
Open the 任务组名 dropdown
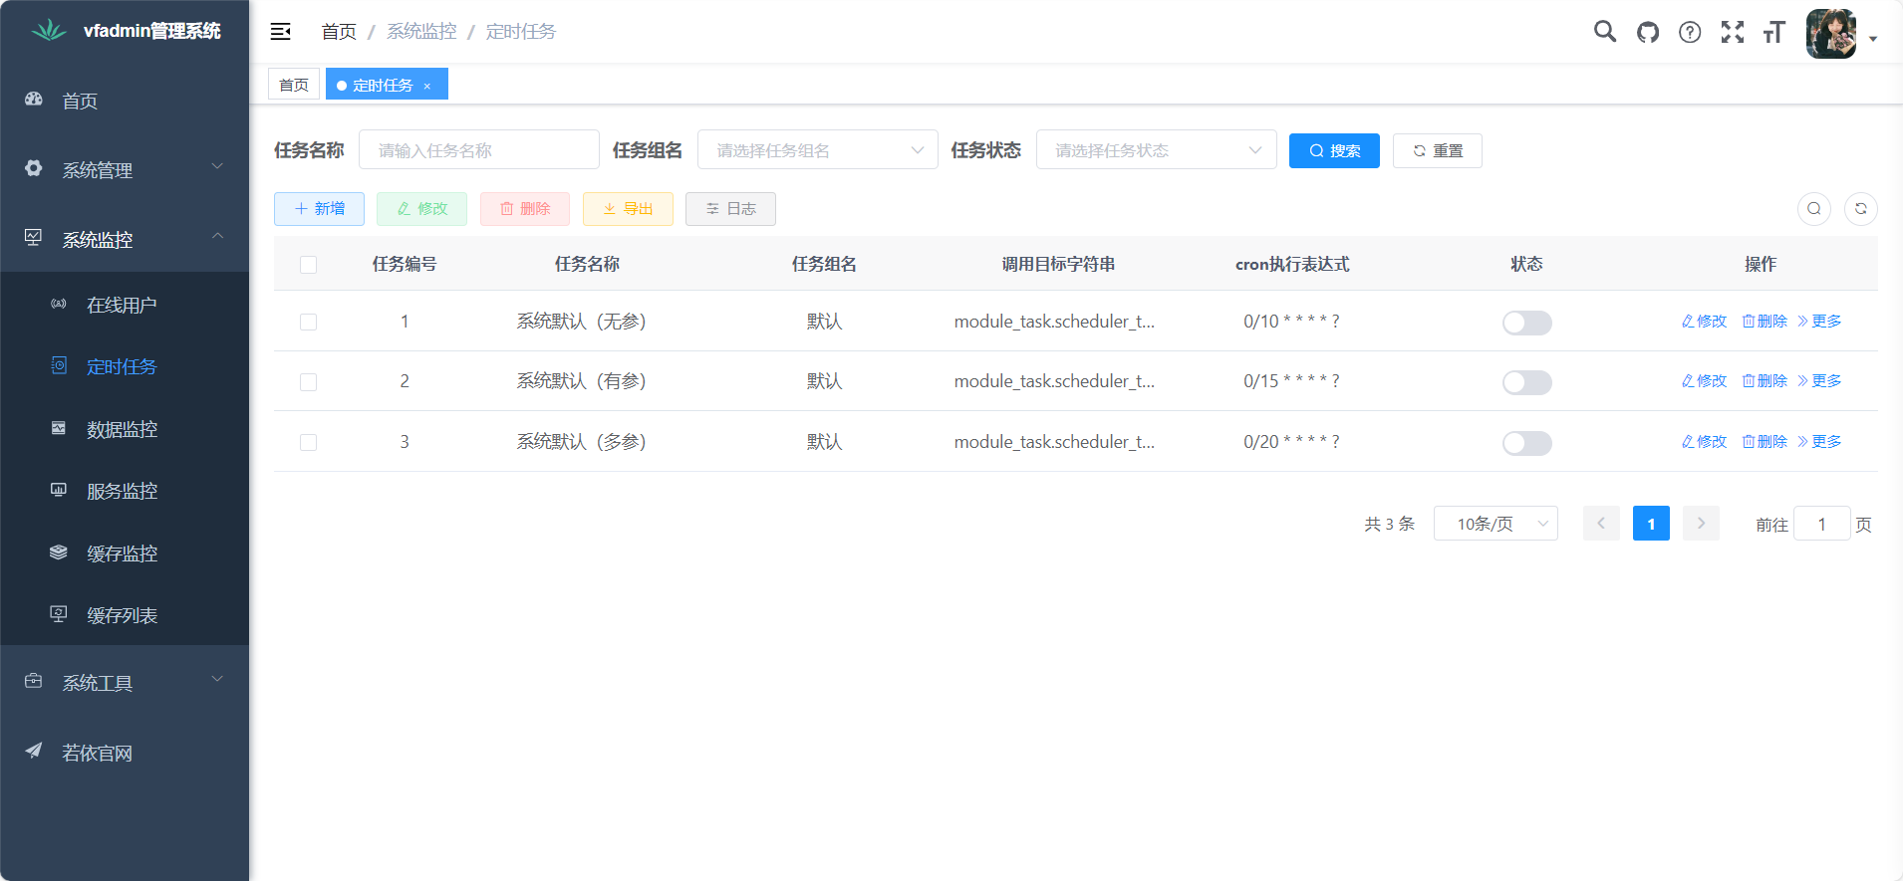pos(817,150)
